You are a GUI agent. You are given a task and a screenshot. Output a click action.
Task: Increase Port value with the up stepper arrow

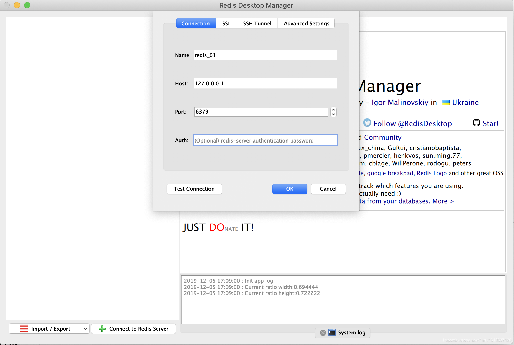(333, 109)
